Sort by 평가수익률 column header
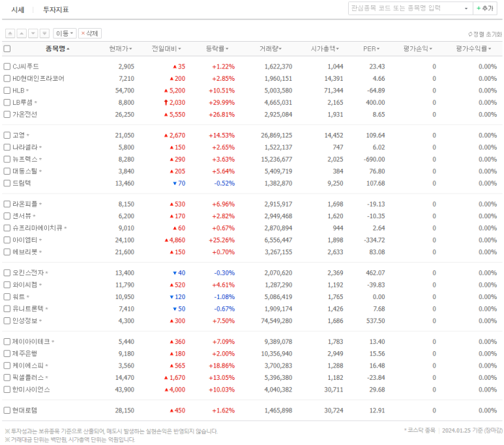The image size is (504, 445). click(x=474, y=49)
